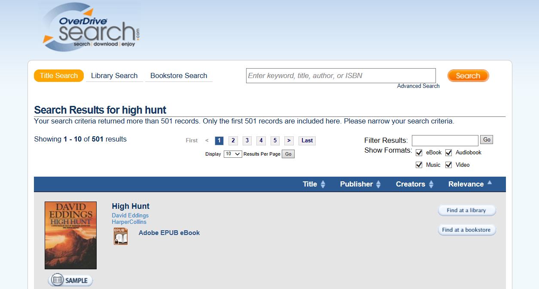
Task: Click the Publisher column header
Action: [x=356, y=184]
